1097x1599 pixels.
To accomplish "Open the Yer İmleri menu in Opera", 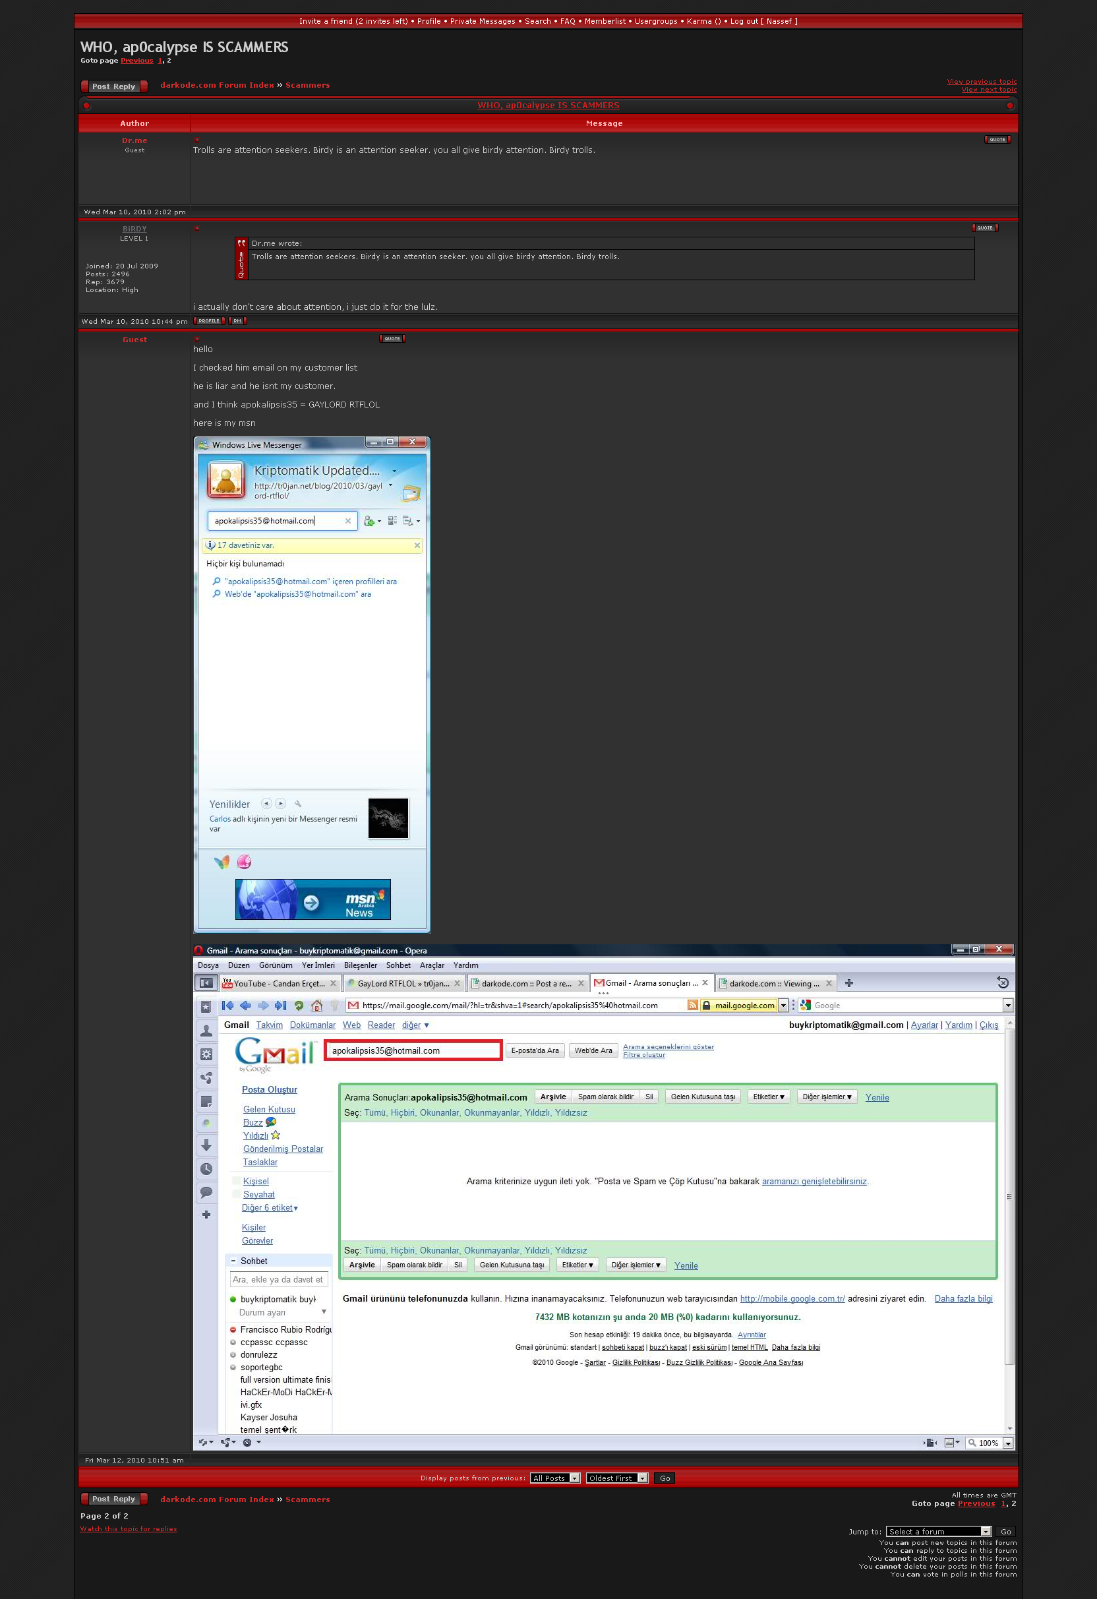I will tap(318, 965).
